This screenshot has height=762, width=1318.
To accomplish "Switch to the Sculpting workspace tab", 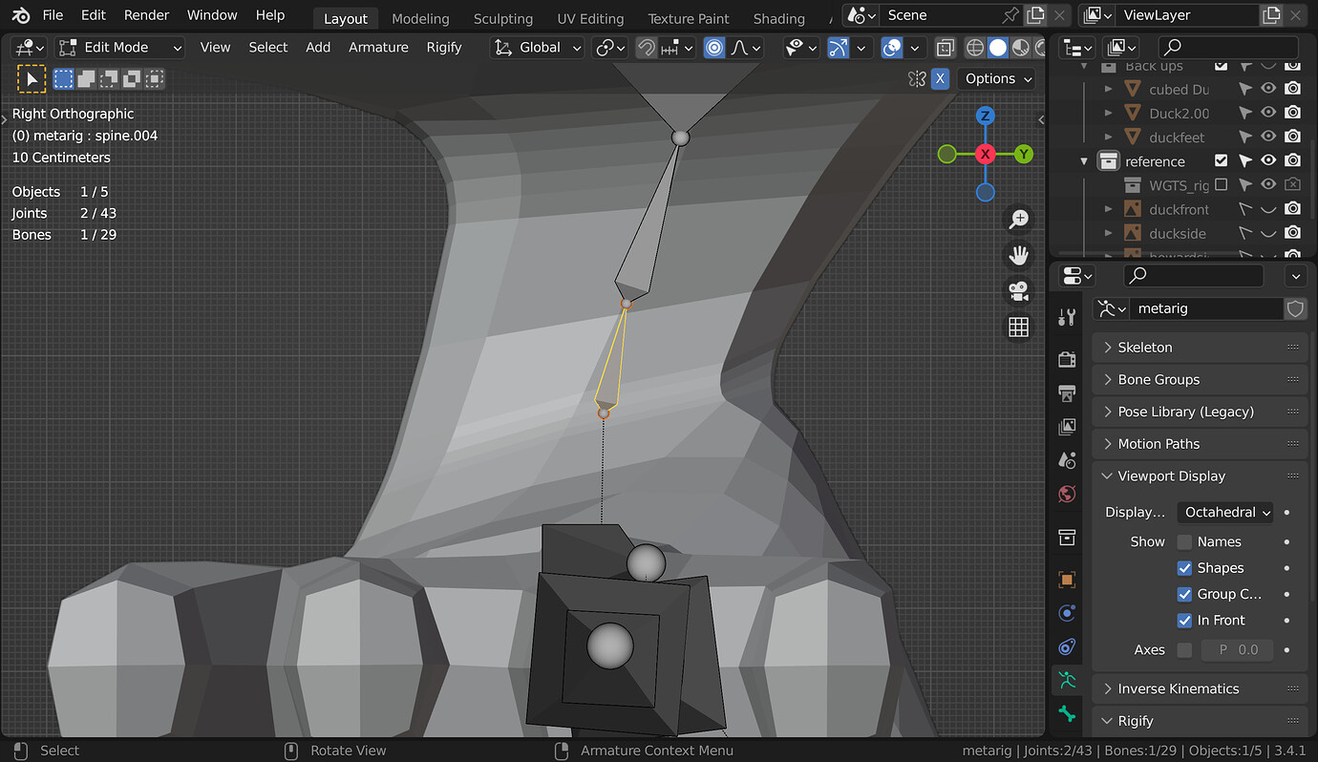I will coord(503,19).
